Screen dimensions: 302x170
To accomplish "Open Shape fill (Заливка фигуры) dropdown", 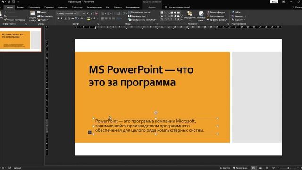I will click(217, 12).
